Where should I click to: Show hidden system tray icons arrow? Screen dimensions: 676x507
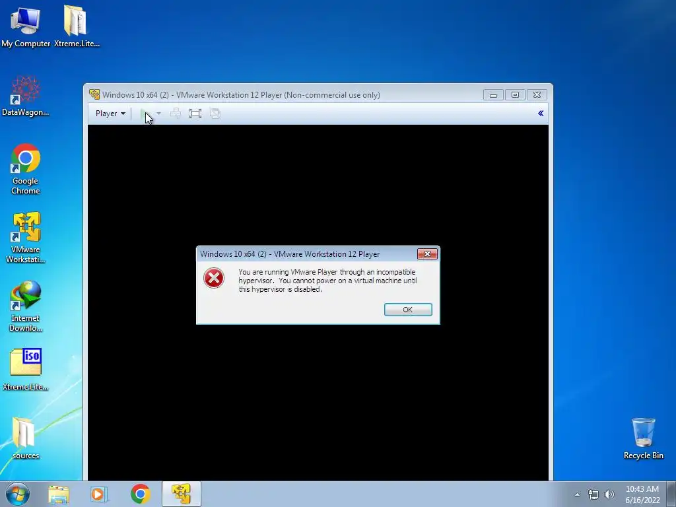pos(577,494)
